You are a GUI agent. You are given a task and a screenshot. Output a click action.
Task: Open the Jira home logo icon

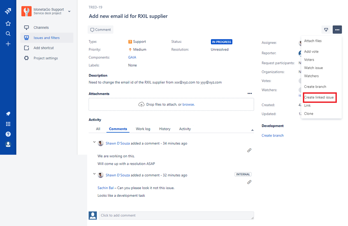click(x=8, y=11)
